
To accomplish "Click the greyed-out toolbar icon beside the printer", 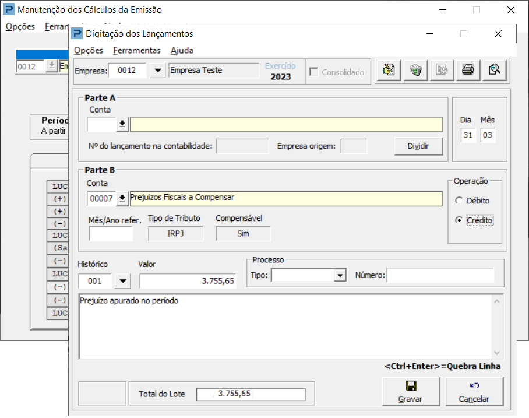I will pos(442,70).
